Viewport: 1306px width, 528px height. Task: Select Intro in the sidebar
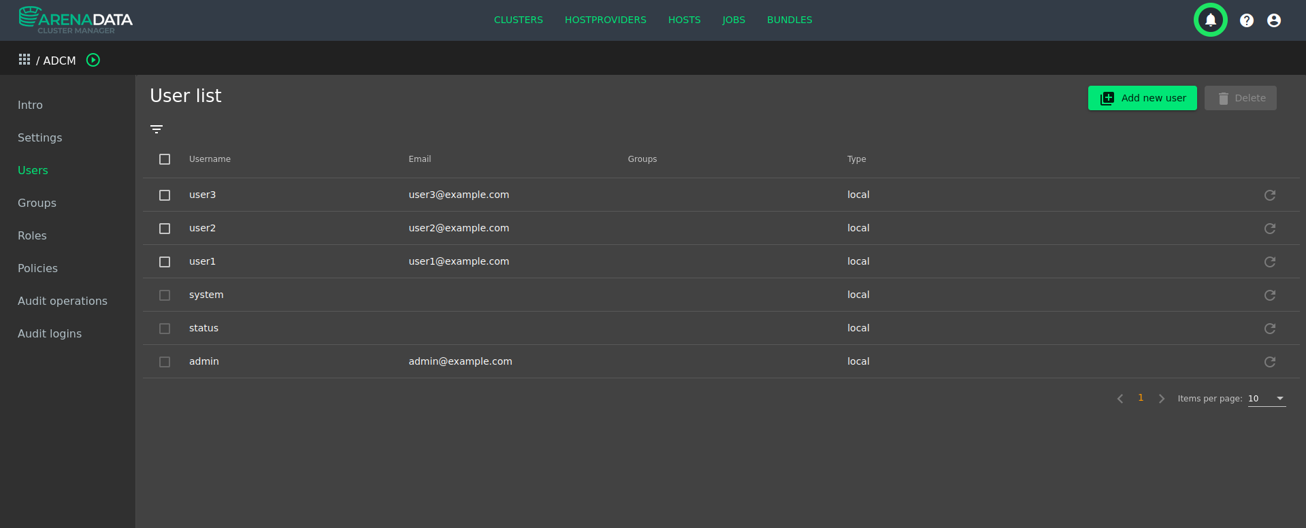[30, 105]
